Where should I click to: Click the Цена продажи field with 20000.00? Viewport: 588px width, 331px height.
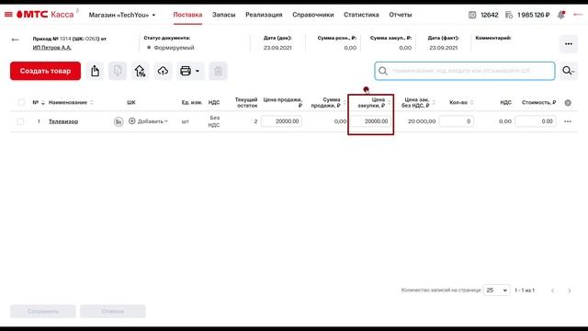282,121
